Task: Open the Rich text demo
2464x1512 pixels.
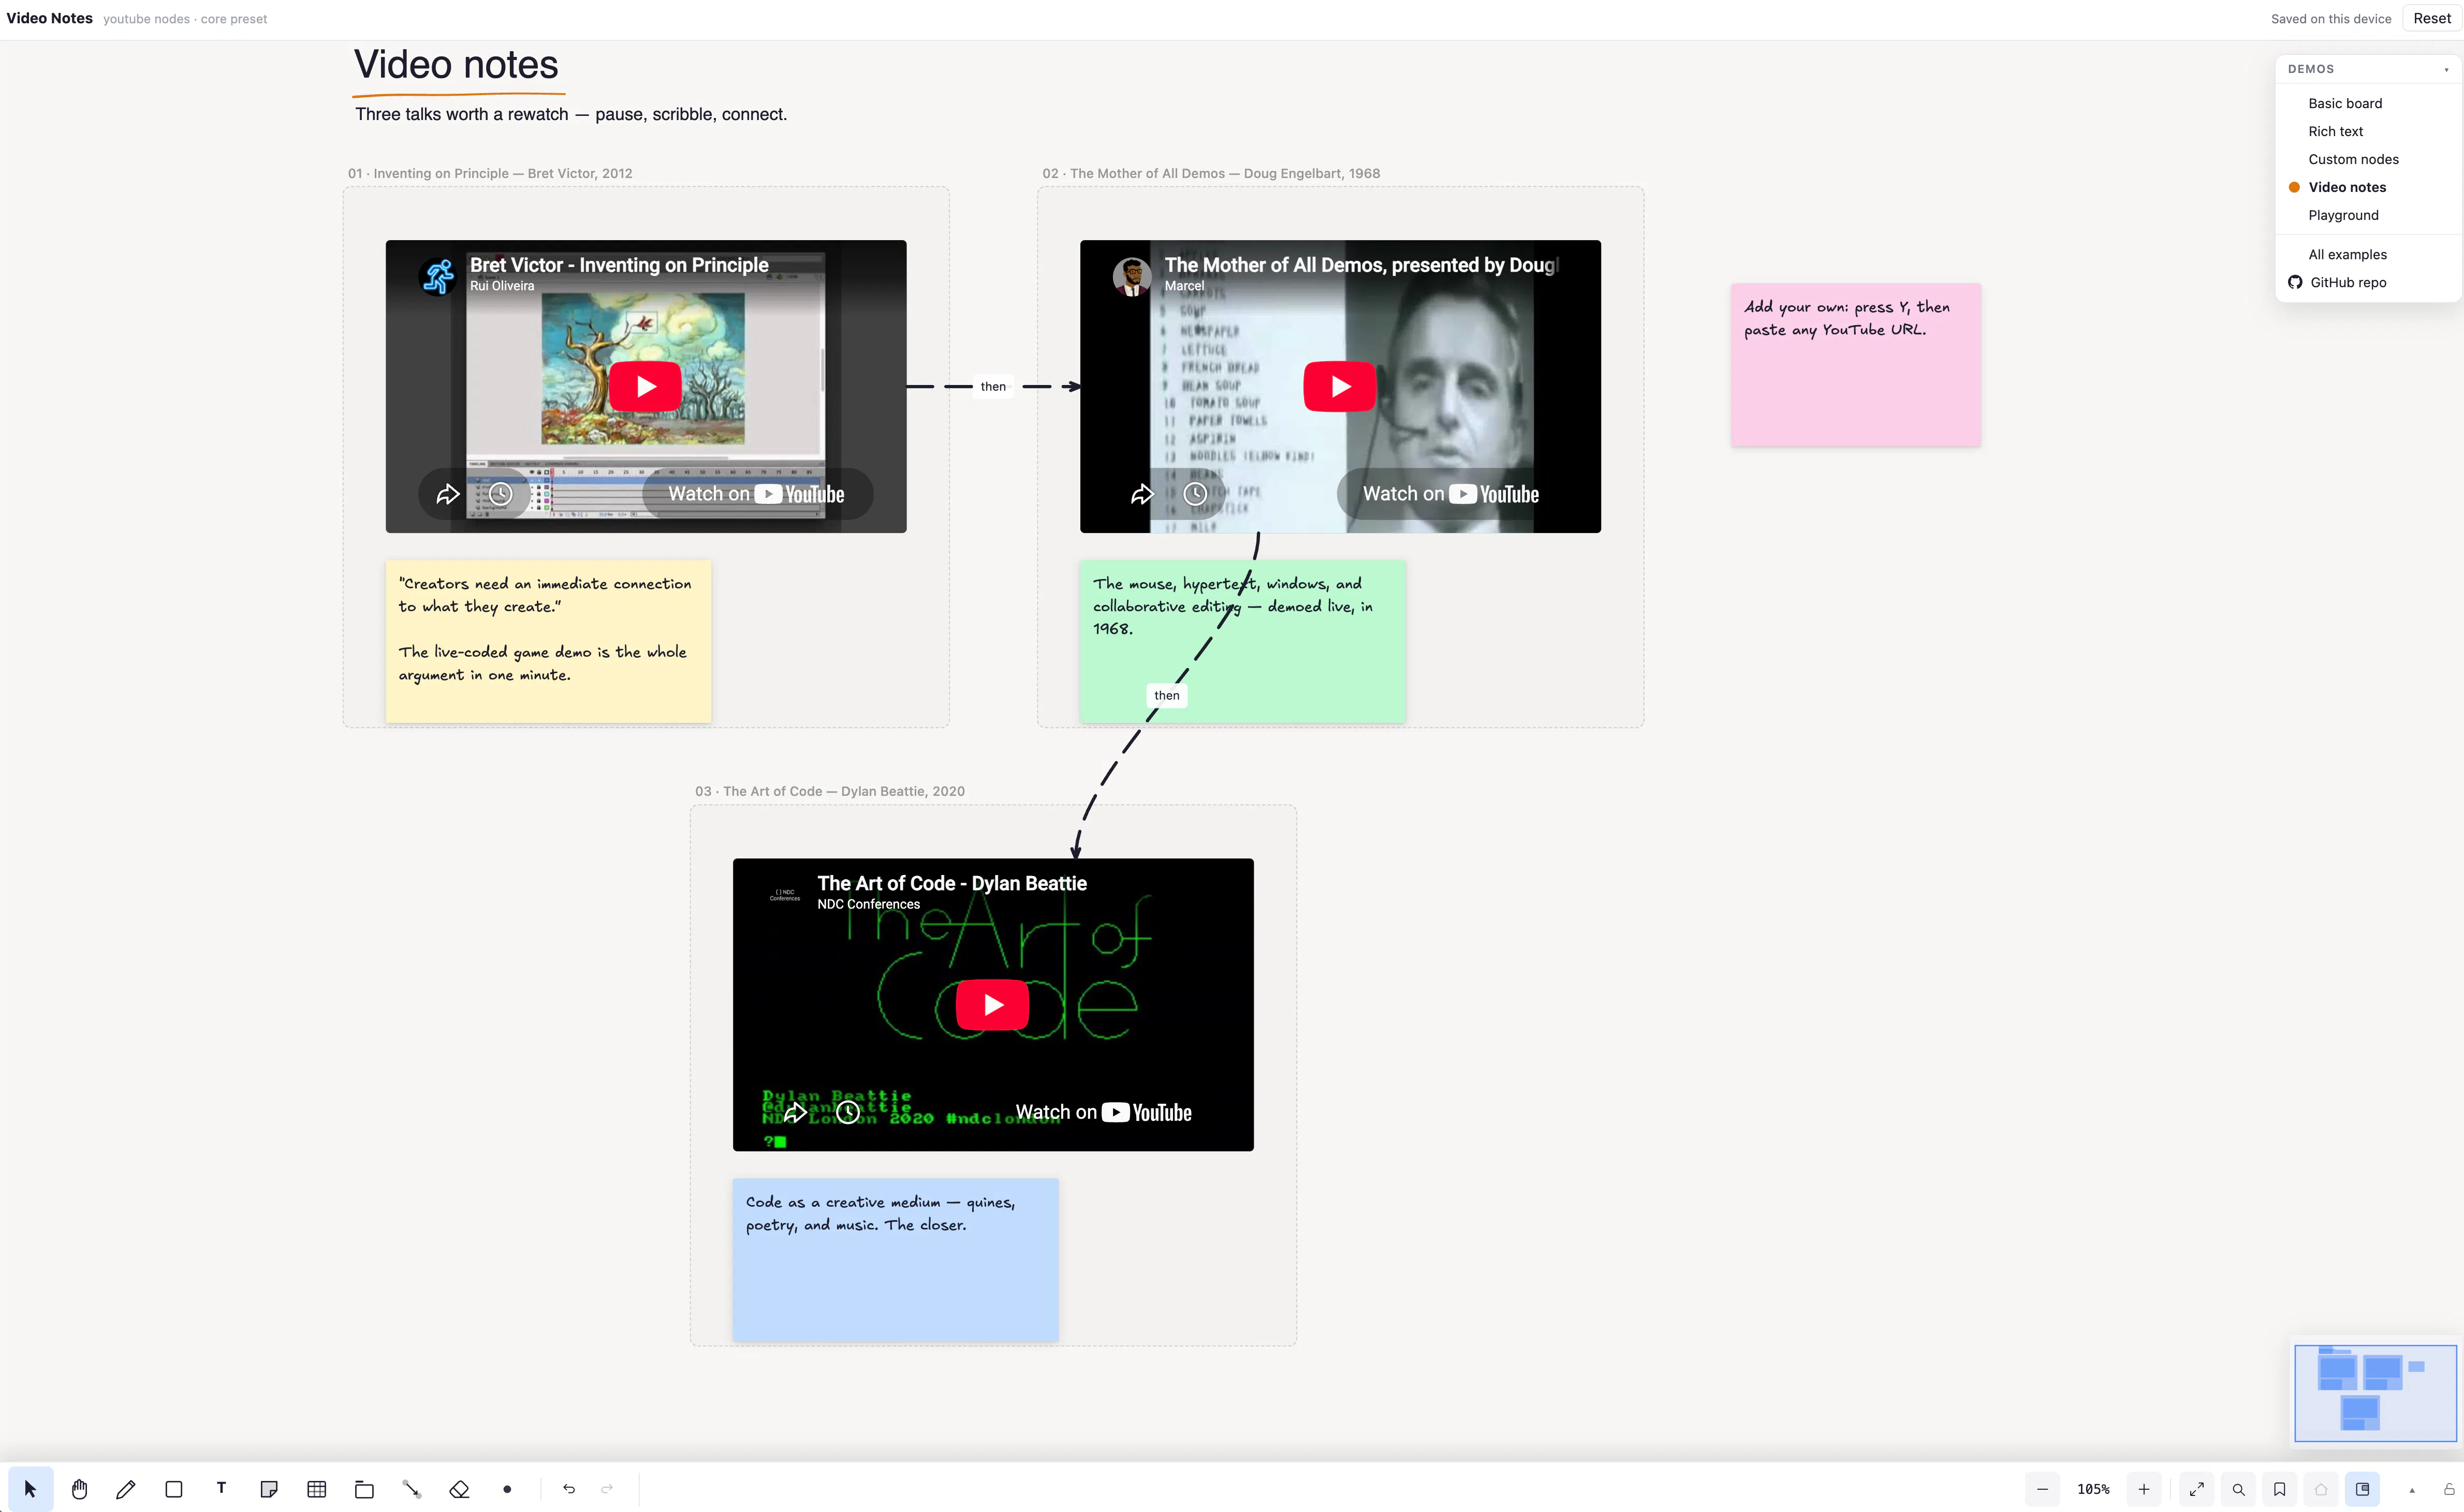Action: [2335, 131]
